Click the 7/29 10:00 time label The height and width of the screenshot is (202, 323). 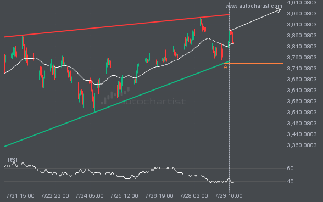[x=229, y=195]
